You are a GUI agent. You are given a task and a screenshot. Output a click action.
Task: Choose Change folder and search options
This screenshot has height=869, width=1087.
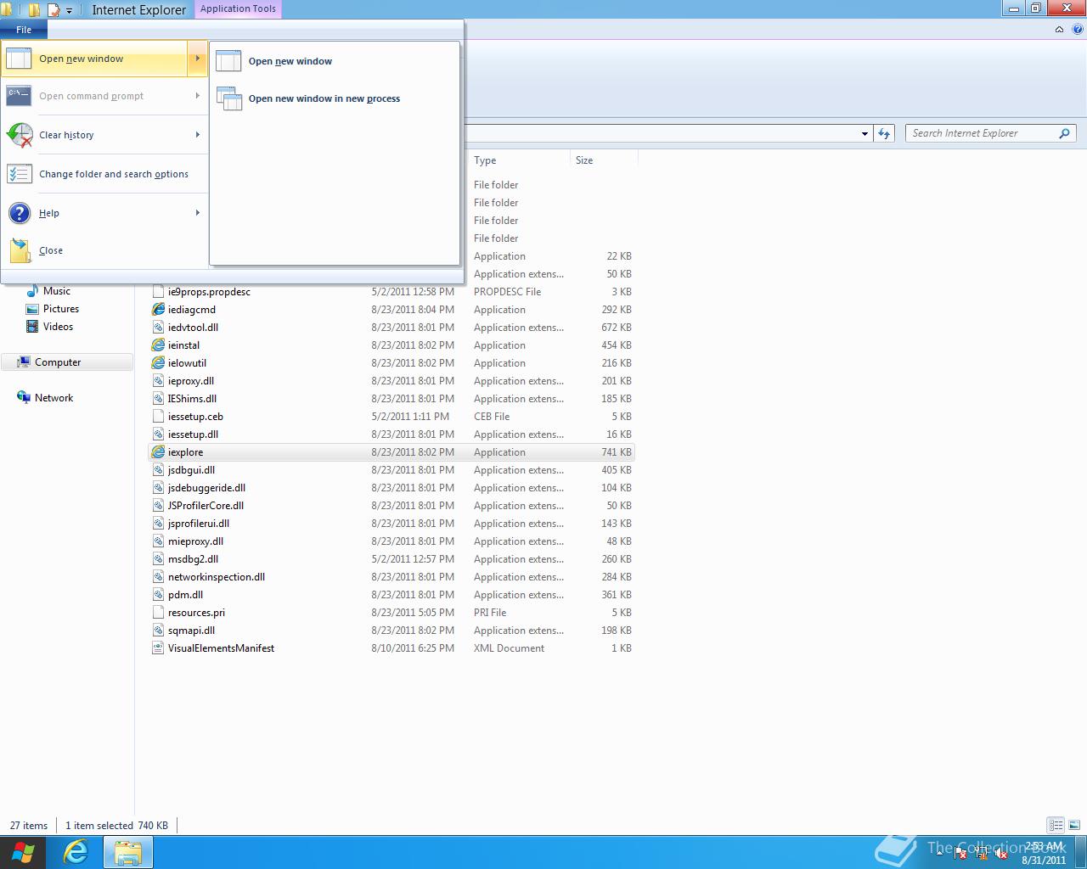coord(104,174)
